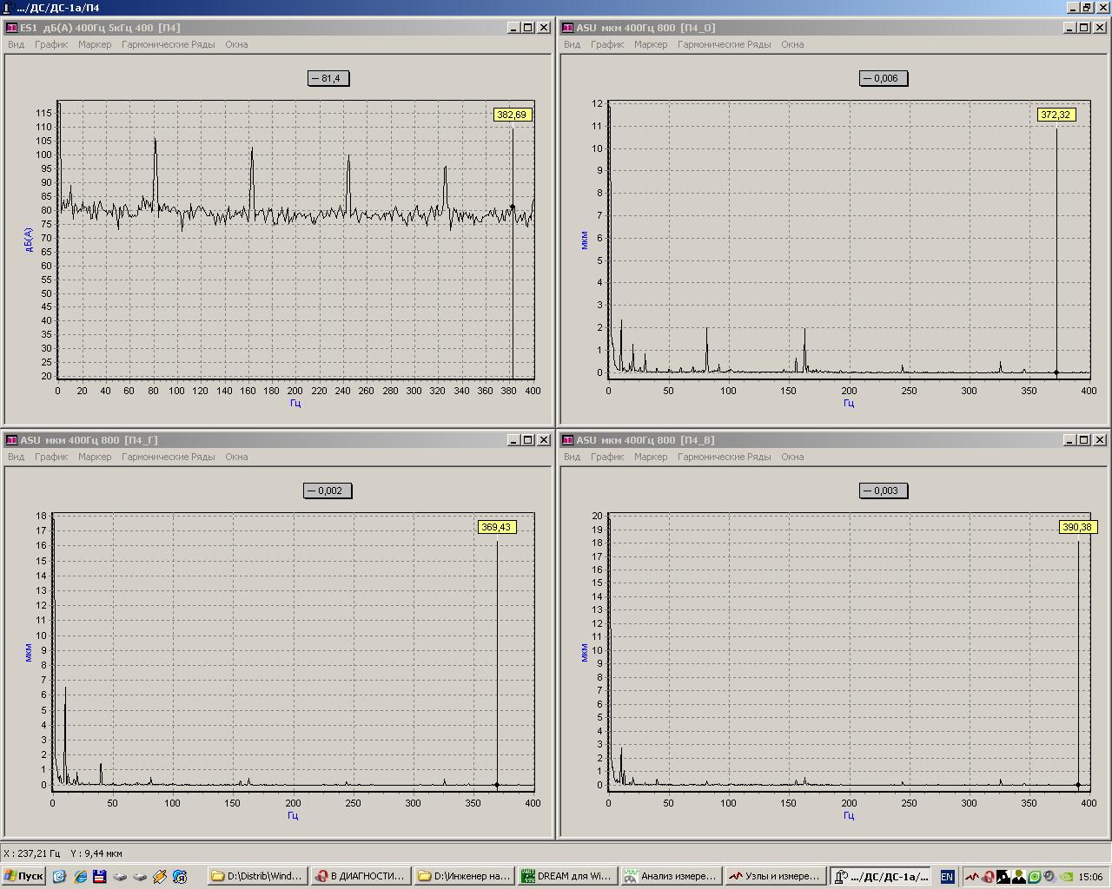Screen dimensions: 1112x889
Task: Open Гармонические Ряды menu in [П4_Г] window
Action: point(169,457)
